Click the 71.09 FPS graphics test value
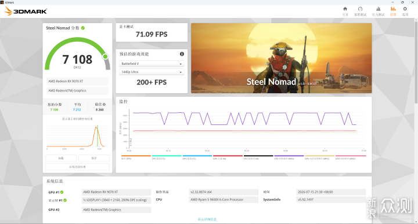The width and height of the screenshot is (418, 224). click(x=152, y=34)
